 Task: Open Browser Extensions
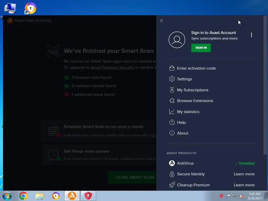coord(195,101)
